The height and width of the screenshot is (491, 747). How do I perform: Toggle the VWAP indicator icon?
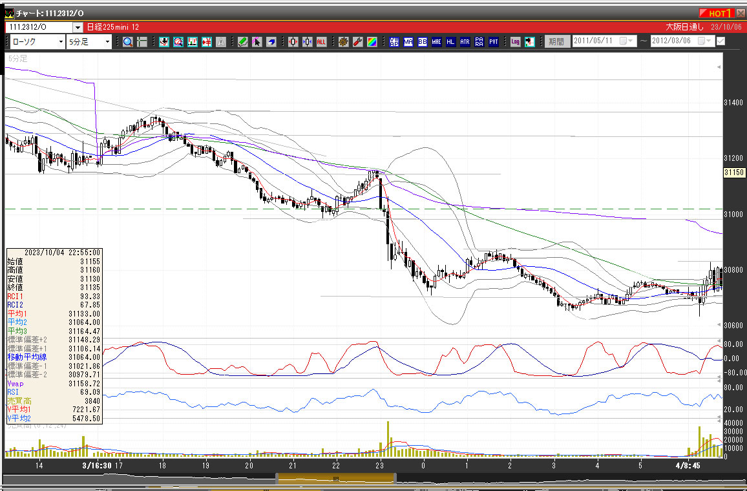394,42
